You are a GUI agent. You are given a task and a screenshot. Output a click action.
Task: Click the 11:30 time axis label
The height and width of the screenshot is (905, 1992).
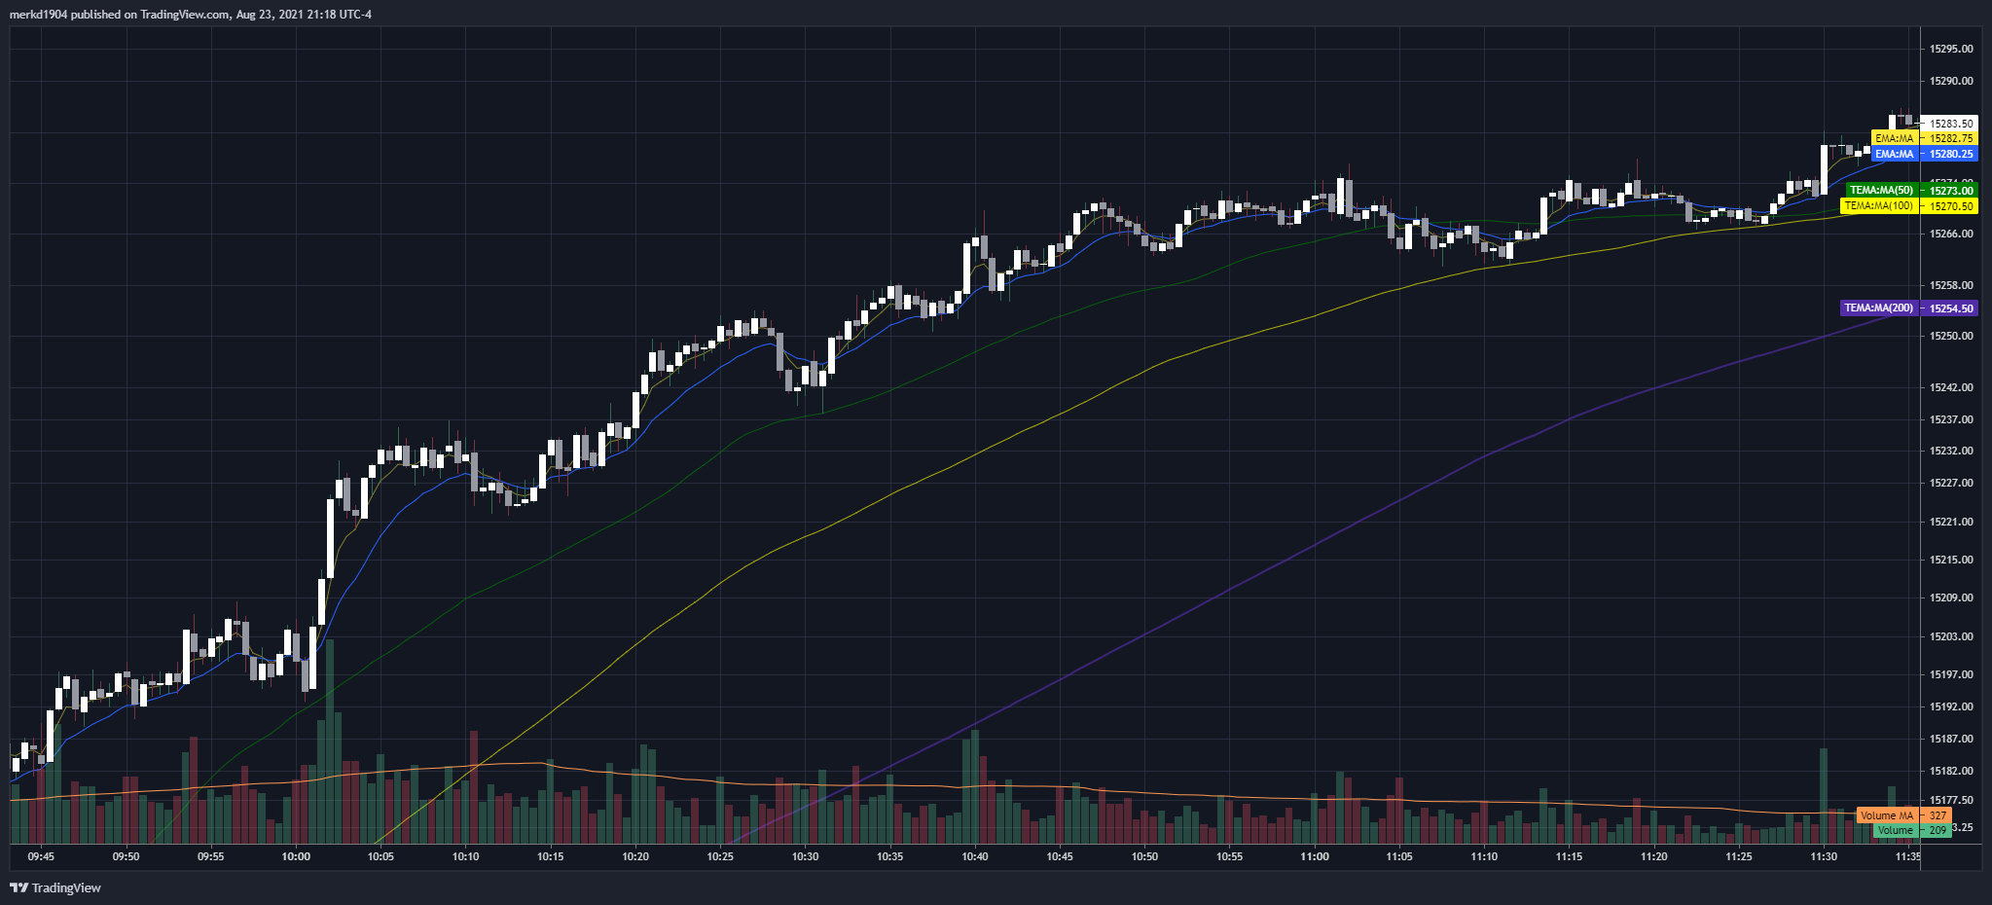(x=1824, y=856)
